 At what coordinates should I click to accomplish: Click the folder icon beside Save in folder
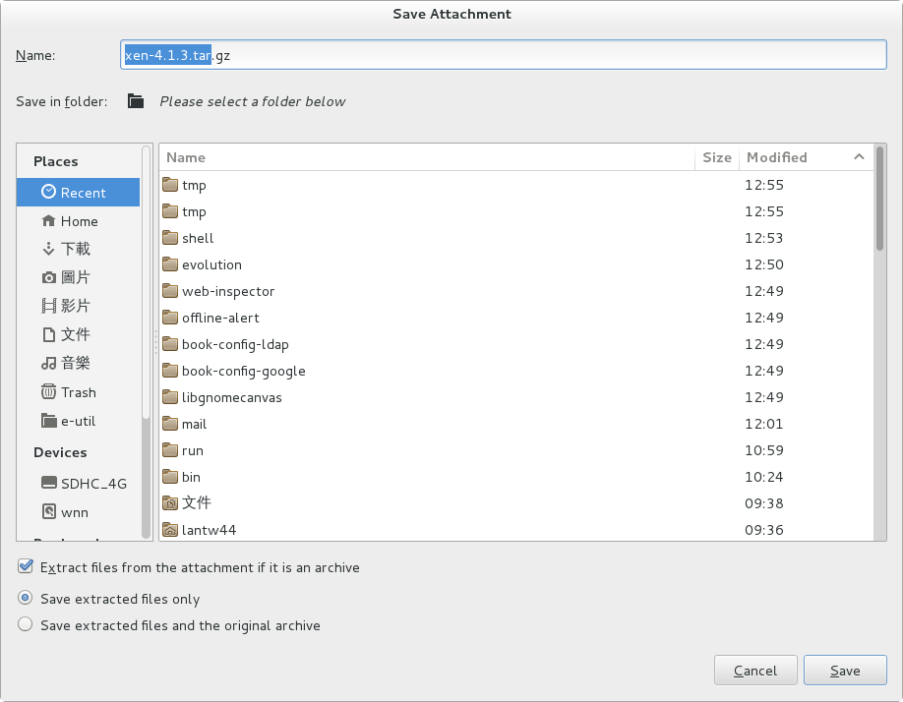coord(135,100)
